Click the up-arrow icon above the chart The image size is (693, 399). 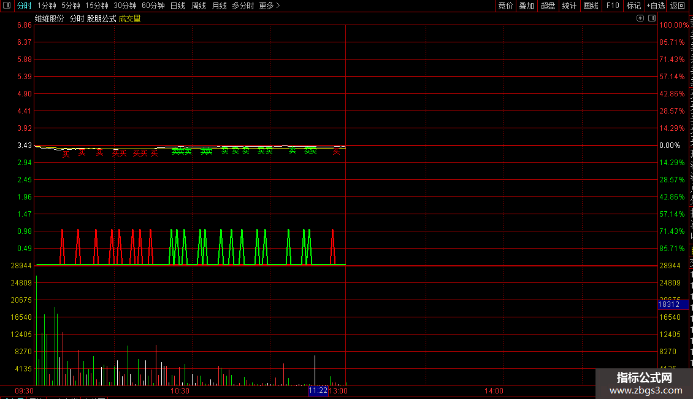click(x=640, y=18)
